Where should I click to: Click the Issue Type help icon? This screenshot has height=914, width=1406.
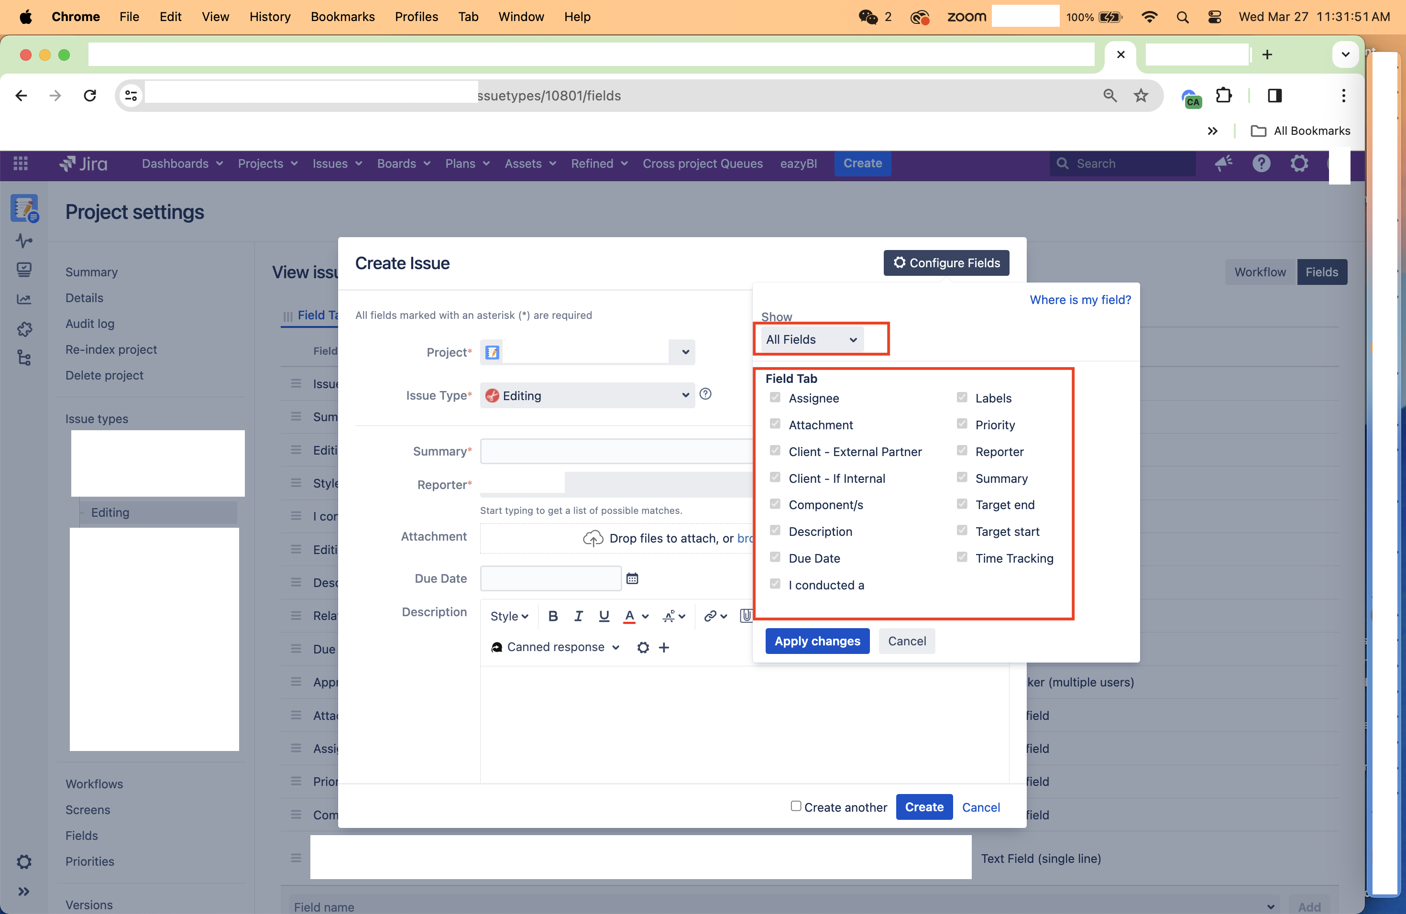[705, 394]
